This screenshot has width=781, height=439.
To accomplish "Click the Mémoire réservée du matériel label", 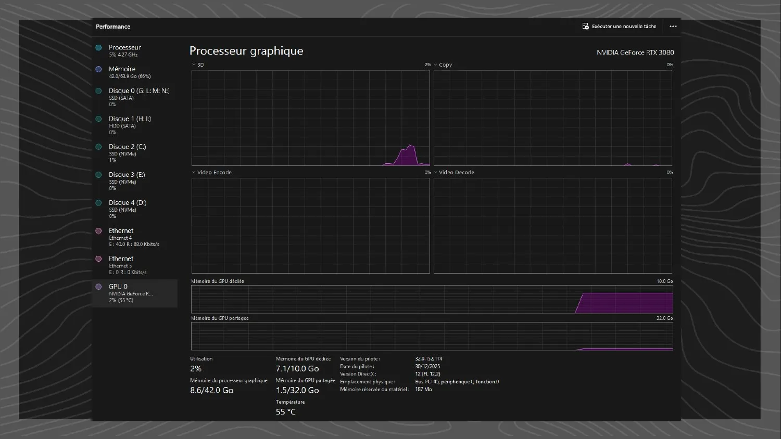I will (x=374, y=390).
